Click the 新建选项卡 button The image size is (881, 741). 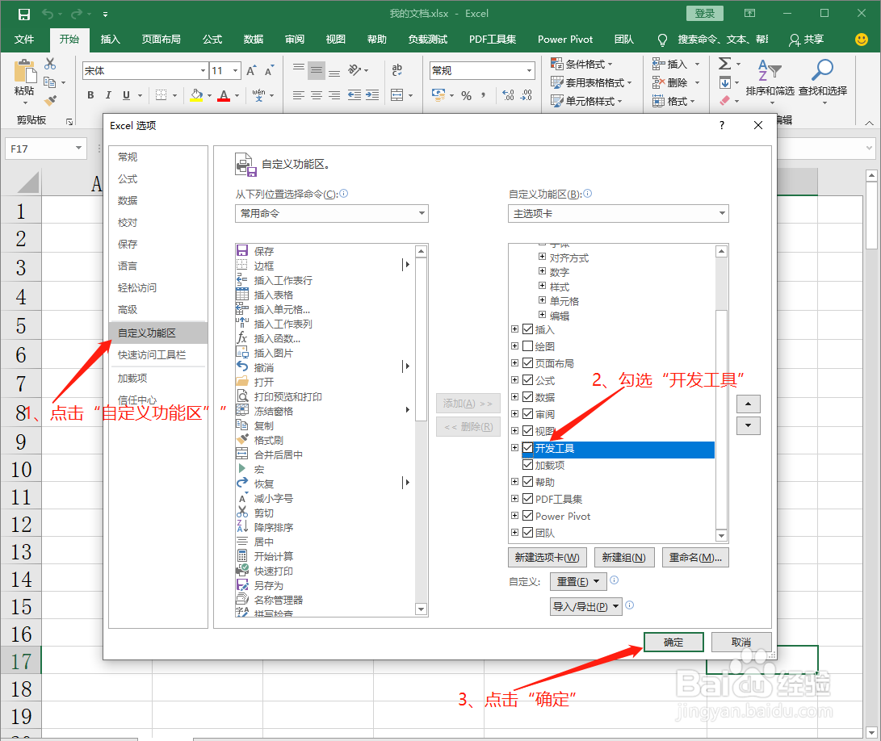click(547, 557)
